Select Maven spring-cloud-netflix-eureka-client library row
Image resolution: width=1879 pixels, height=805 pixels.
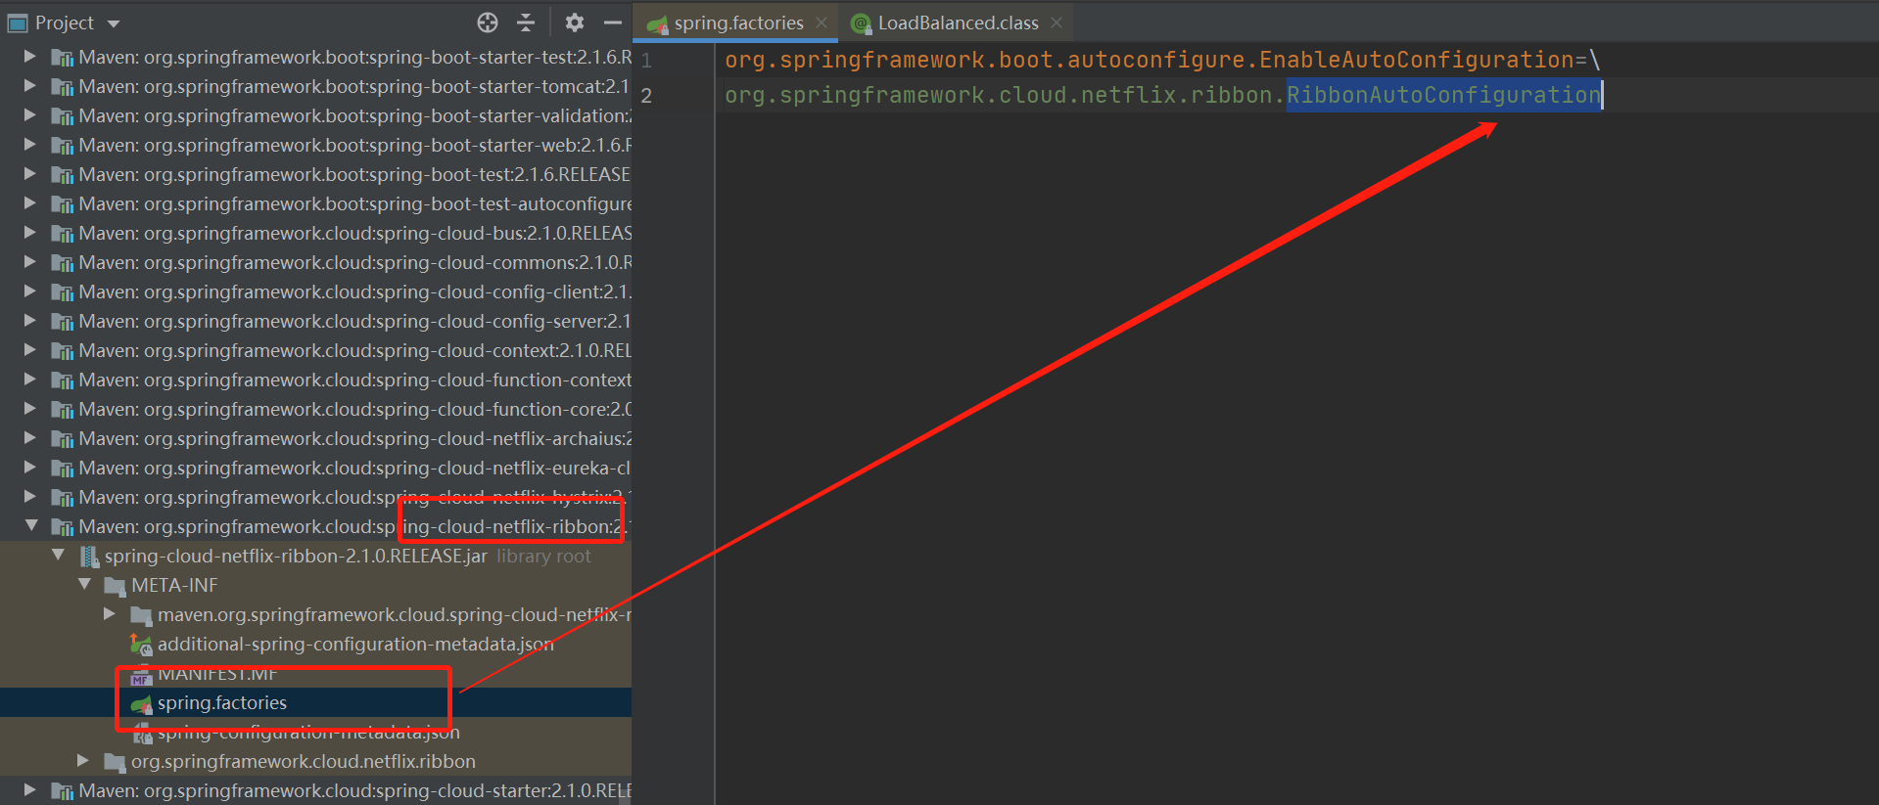(315, 468)
